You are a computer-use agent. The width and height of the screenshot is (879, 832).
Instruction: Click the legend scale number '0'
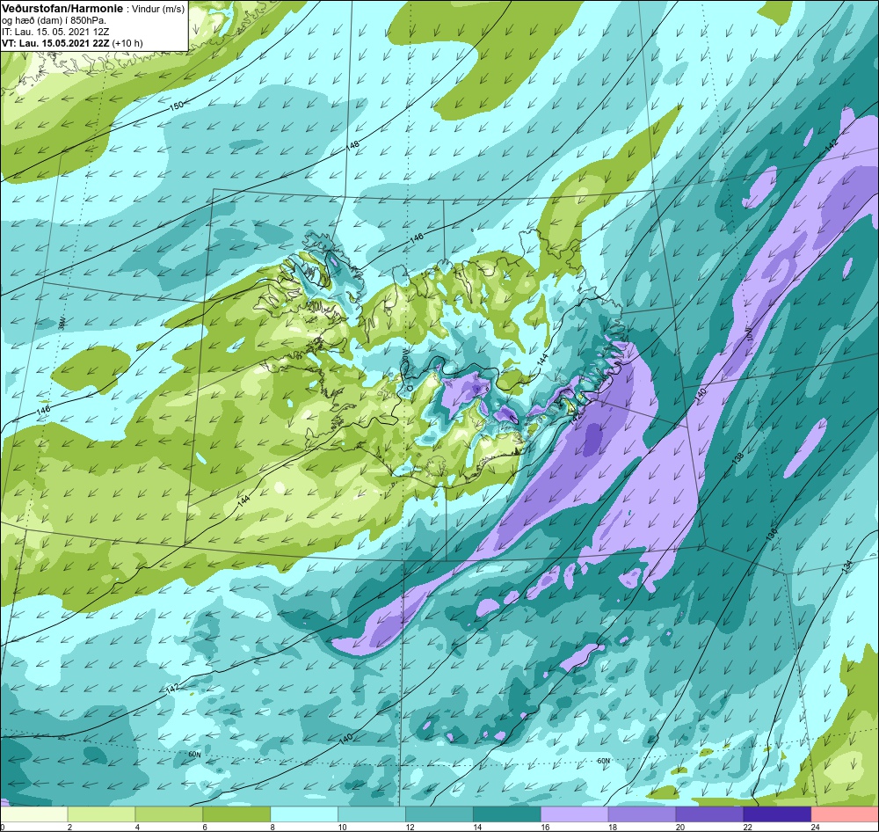point(2,827)
